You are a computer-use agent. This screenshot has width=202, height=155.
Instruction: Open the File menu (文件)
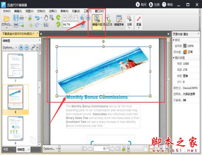7,11
